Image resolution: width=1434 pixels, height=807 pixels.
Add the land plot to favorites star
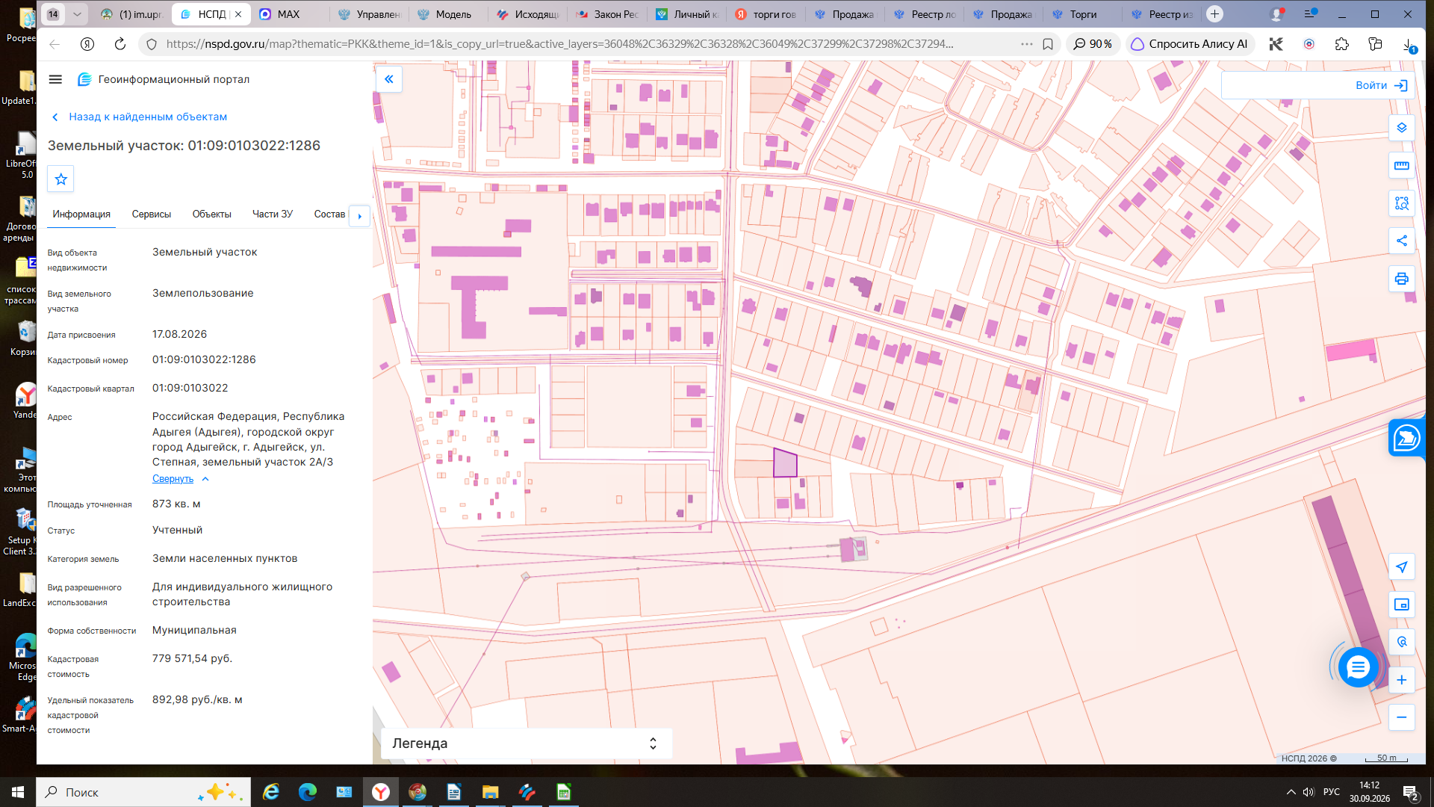[61, 179]
